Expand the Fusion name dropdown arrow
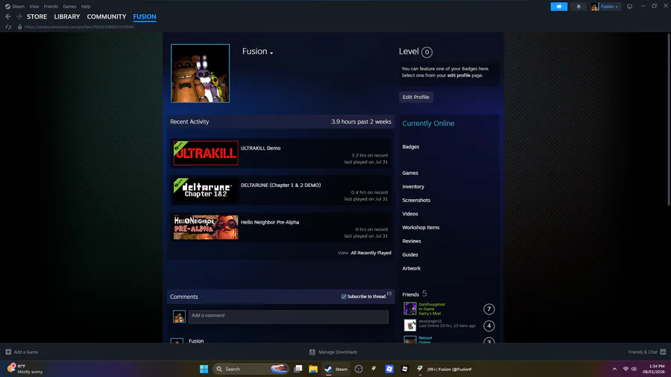Image resolution: width=671 pixels, height=377 pixels. point(271,53)
